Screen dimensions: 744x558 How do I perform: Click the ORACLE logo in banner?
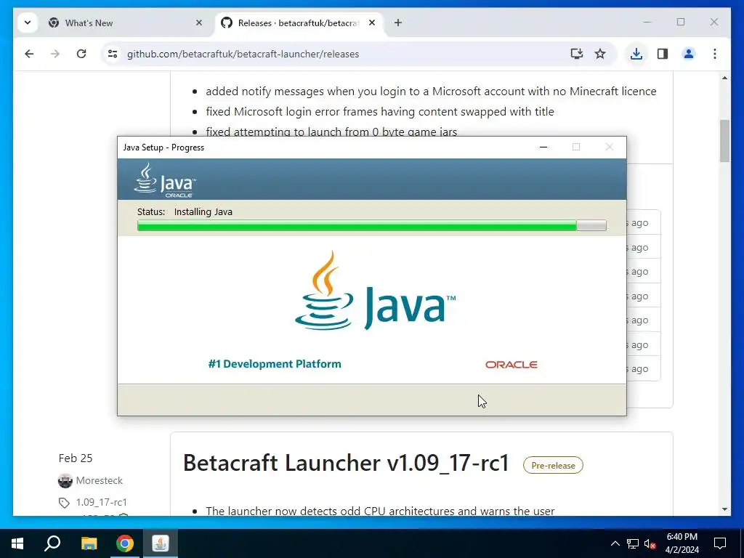(x=511, y=365)
